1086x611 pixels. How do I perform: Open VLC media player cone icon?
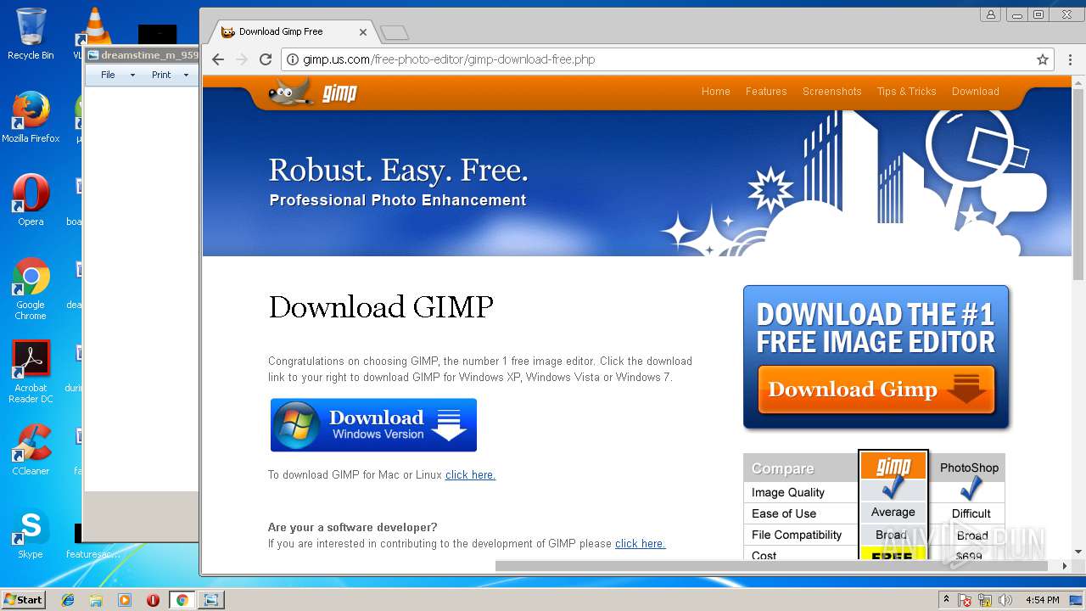pyautogui.click(x=94, y=25)
